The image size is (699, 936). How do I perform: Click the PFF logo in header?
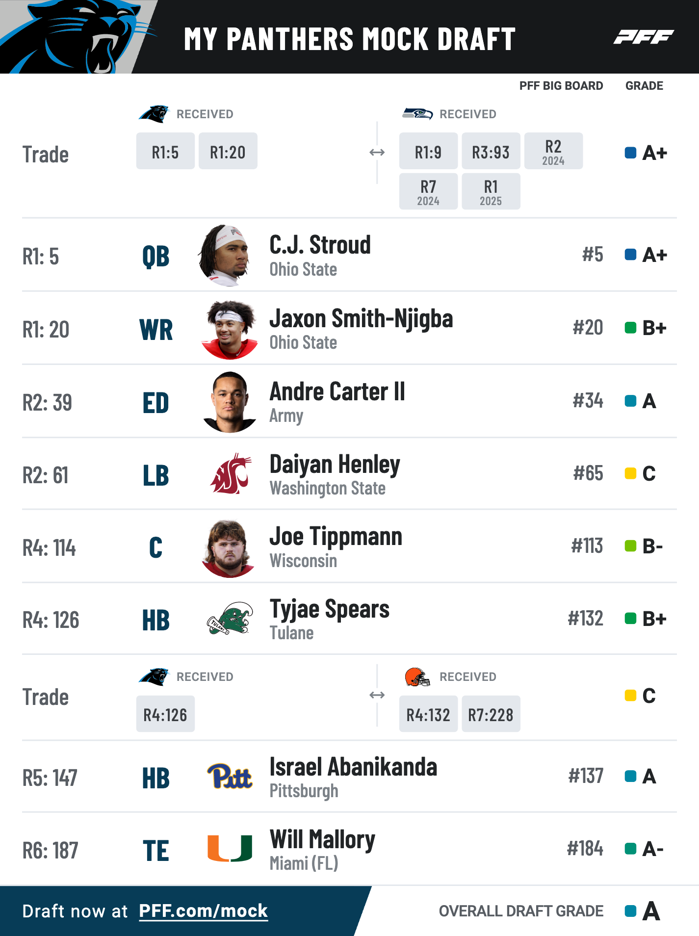pyautogui.click(x=643, y=37)
